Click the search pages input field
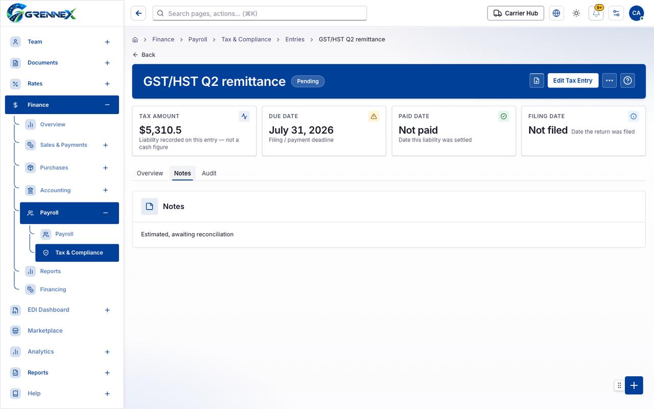Viewport: 654px width, 409px height. pyautogui.click(x=260, y=13)
